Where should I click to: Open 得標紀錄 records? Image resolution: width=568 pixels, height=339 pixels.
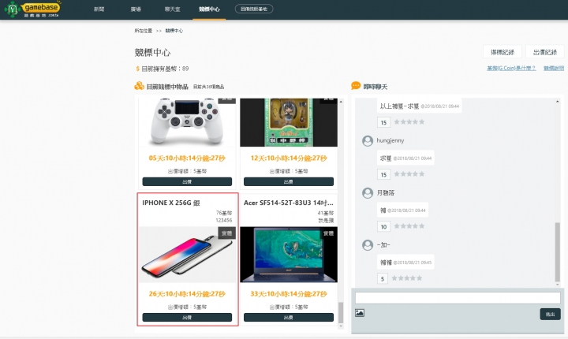point(503,52)
